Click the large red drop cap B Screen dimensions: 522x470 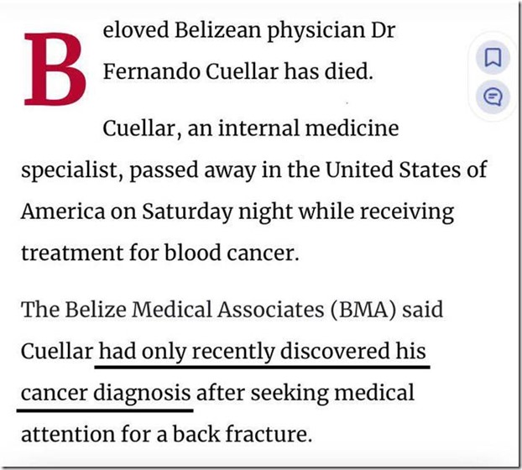[52, 66]
